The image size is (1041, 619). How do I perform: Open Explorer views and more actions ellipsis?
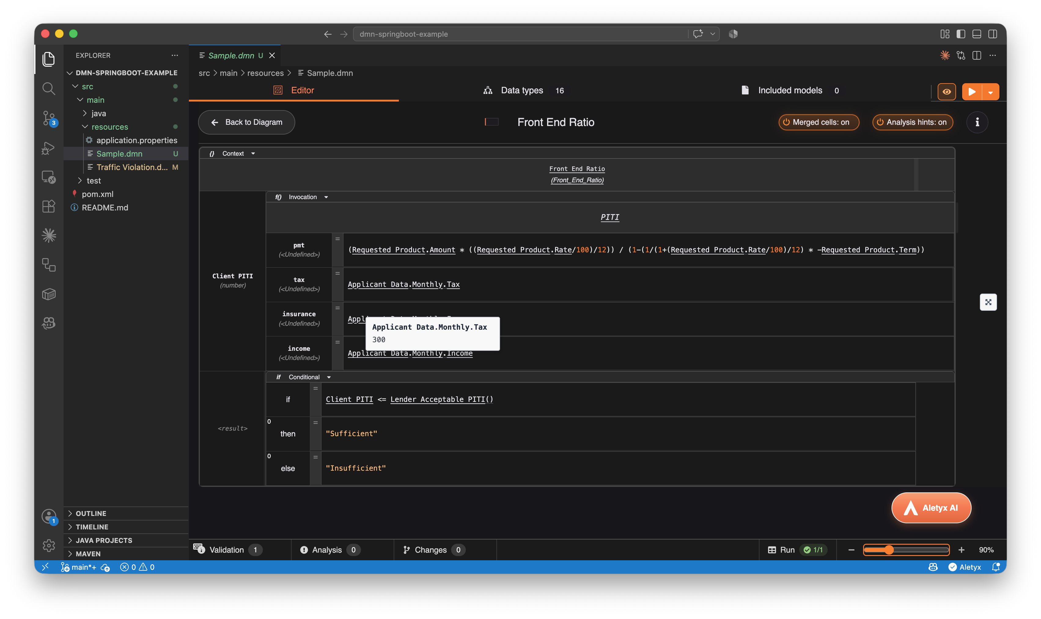(175, 55)
